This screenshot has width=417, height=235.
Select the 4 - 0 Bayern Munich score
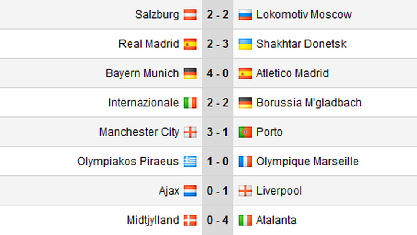pos(218,73)
